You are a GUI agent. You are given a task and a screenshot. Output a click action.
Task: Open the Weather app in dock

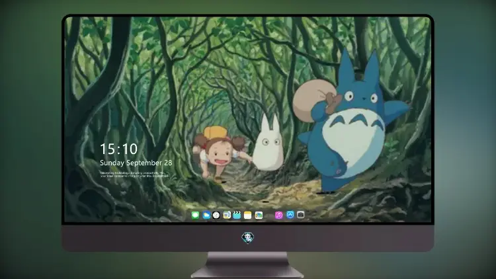pos(206,216)
